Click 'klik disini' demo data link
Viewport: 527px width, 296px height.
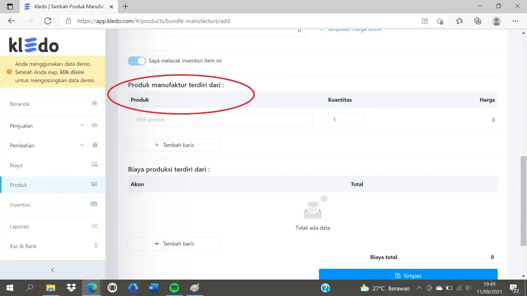(72, 72)
